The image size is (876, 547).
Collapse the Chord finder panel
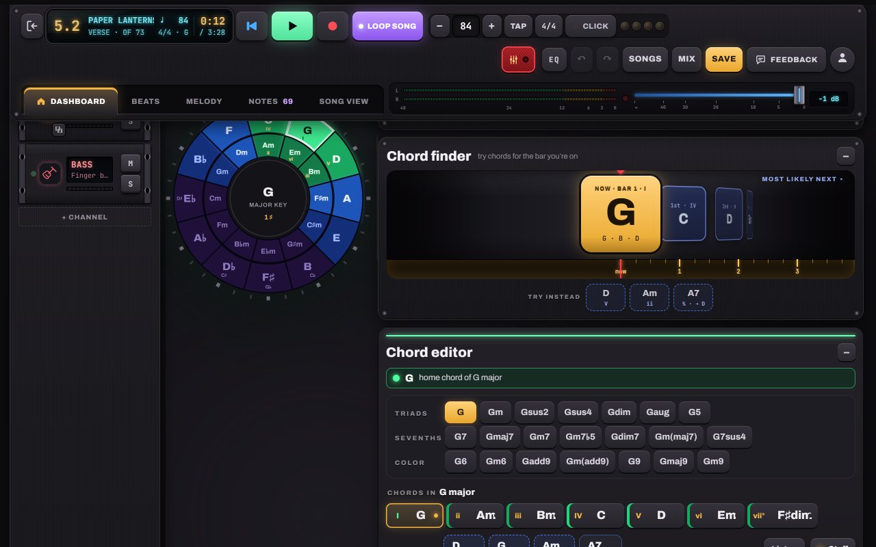click(x=846, y=157)
